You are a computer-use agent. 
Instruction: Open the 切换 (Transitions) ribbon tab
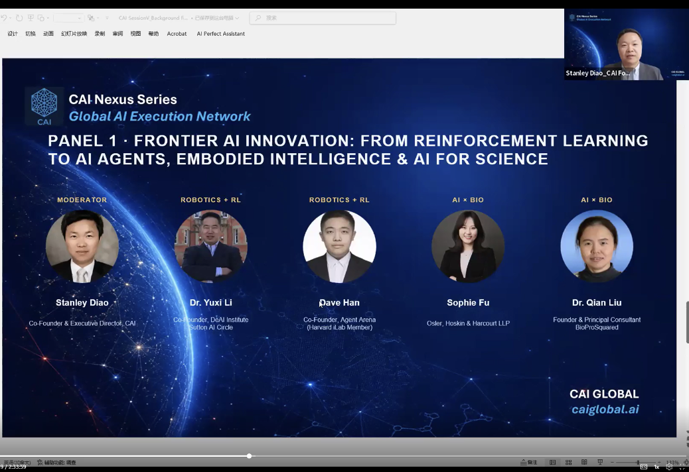point(31,34)
